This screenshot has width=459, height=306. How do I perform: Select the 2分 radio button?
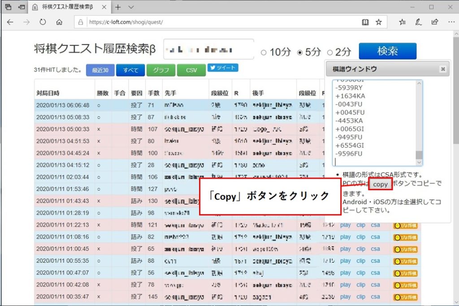click(x=330, y=52)
